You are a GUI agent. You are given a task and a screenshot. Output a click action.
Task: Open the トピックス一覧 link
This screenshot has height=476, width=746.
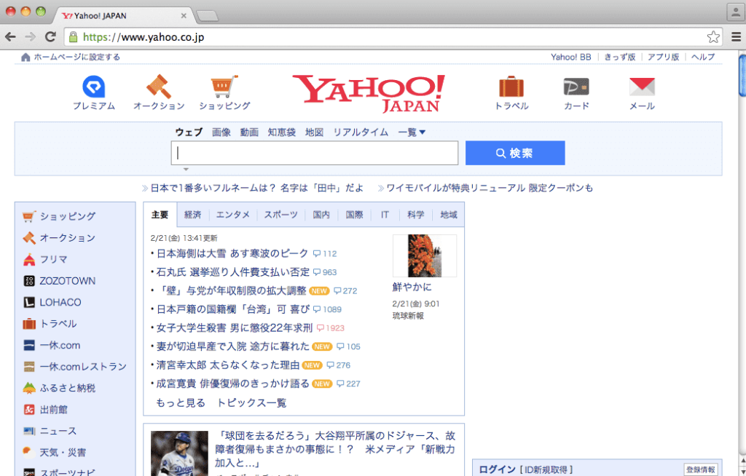[251, 403]
